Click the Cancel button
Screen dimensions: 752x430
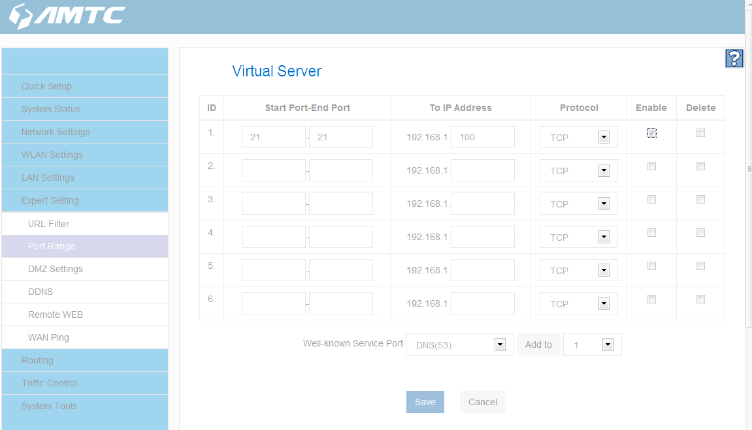(482, 402)
